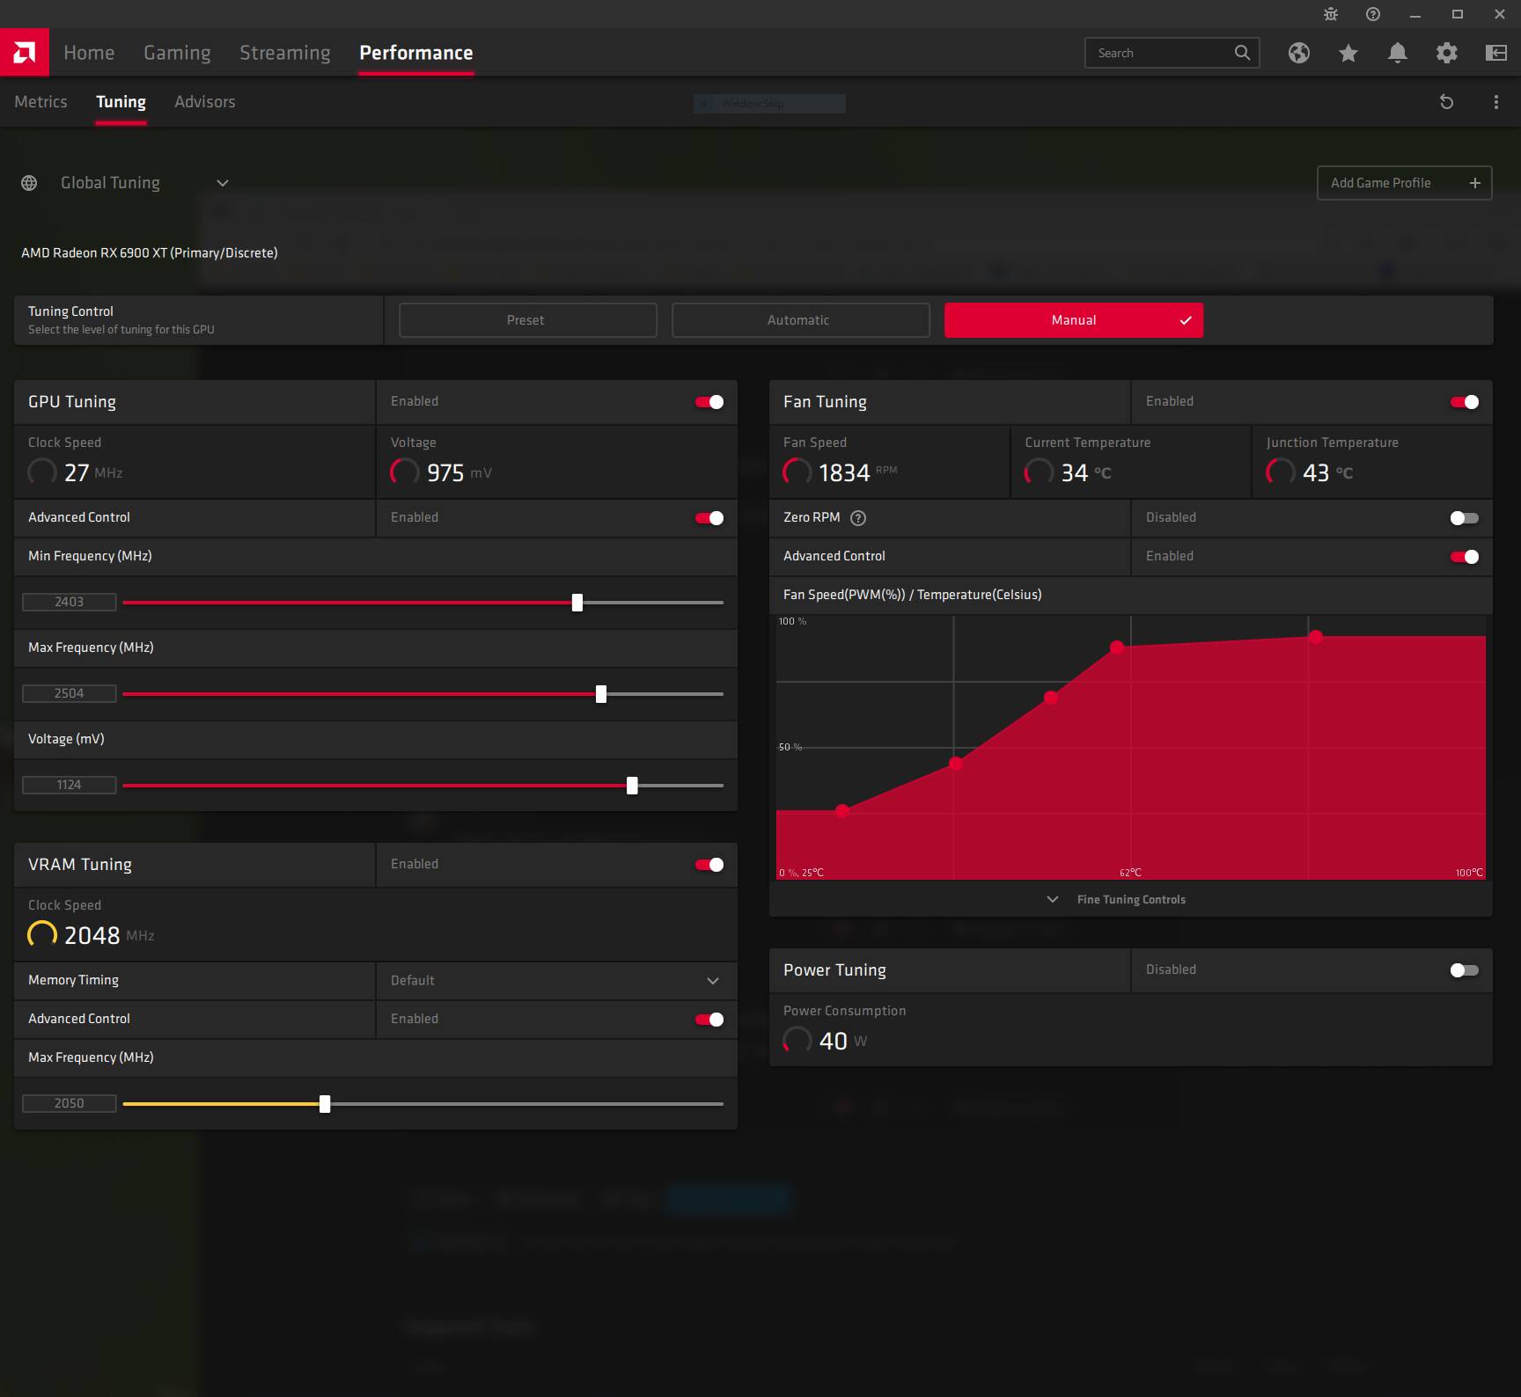Toggle the sidebar panel icon
The image size is (1521, 1397).
[x=1495, y=53]
